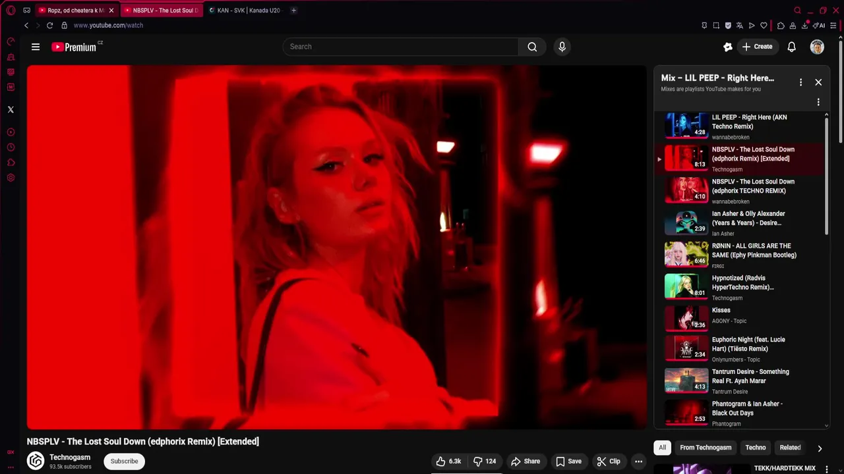Open the playlist items three-dot menu
844x474 pixels.
[818, 102]
